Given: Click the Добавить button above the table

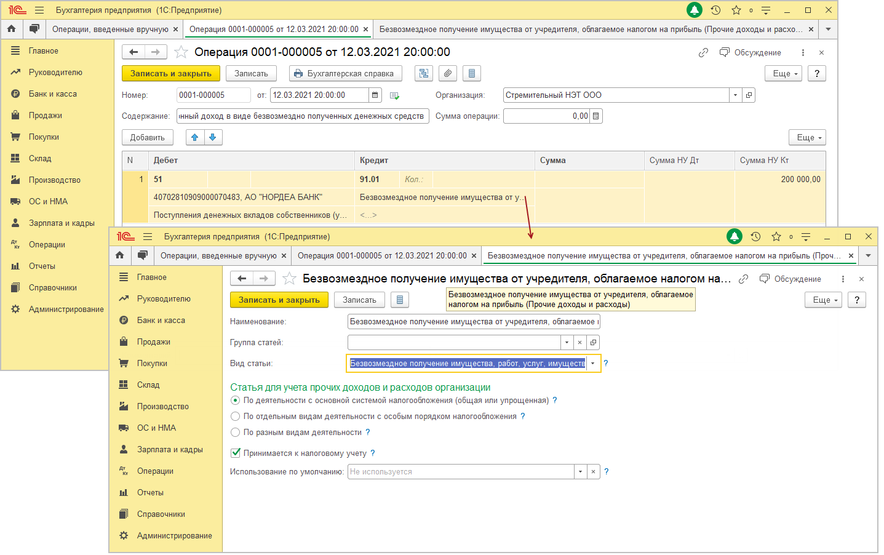Looking at the screenshot, I should tap(147, 138).
